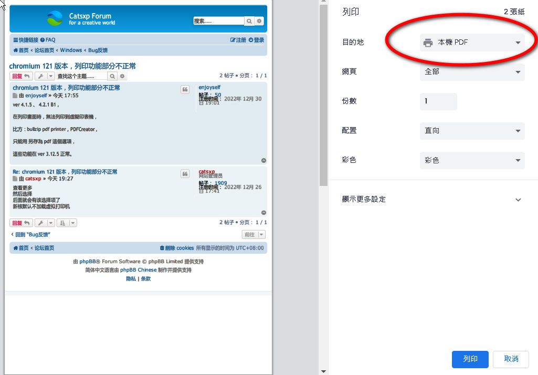Viewport: 538px width, 375px height.
Task: Click the 隐私 privacy link
Action: click(x=131, y=279)
